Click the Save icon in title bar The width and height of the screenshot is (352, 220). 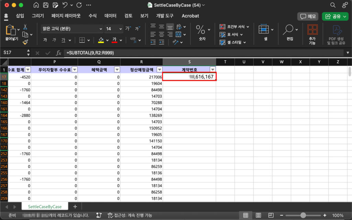pos(46,5)
